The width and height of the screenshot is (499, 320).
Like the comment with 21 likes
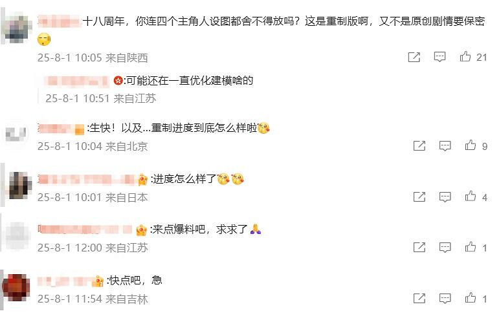(465, 56)
